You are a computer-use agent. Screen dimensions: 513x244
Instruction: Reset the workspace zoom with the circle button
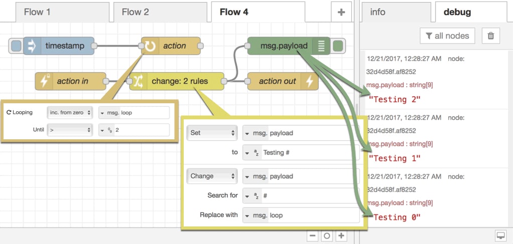[327, 235]
